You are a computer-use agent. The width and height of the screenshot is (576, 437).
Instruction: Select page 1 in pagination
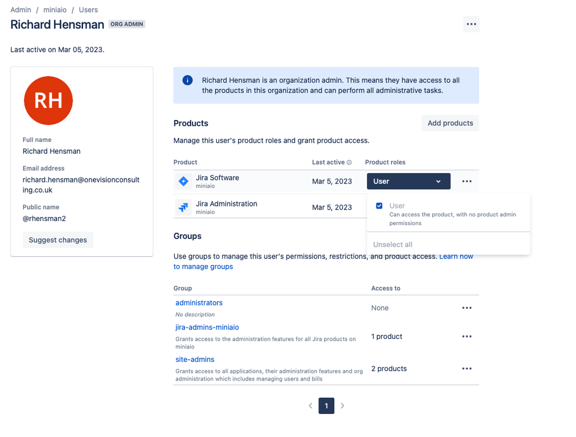click(x=326, y=406)
